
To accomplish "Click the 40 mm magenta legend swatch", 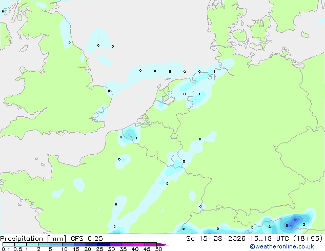I will (x=139, y=244).
